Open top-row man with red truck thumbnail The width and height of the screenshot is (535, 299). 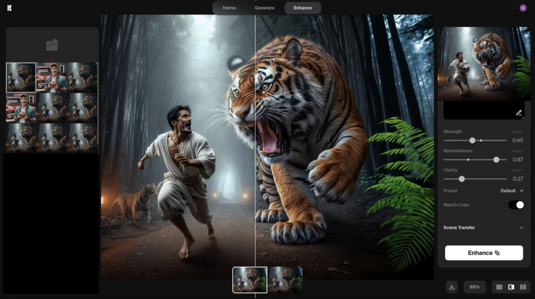click(52, 77)
